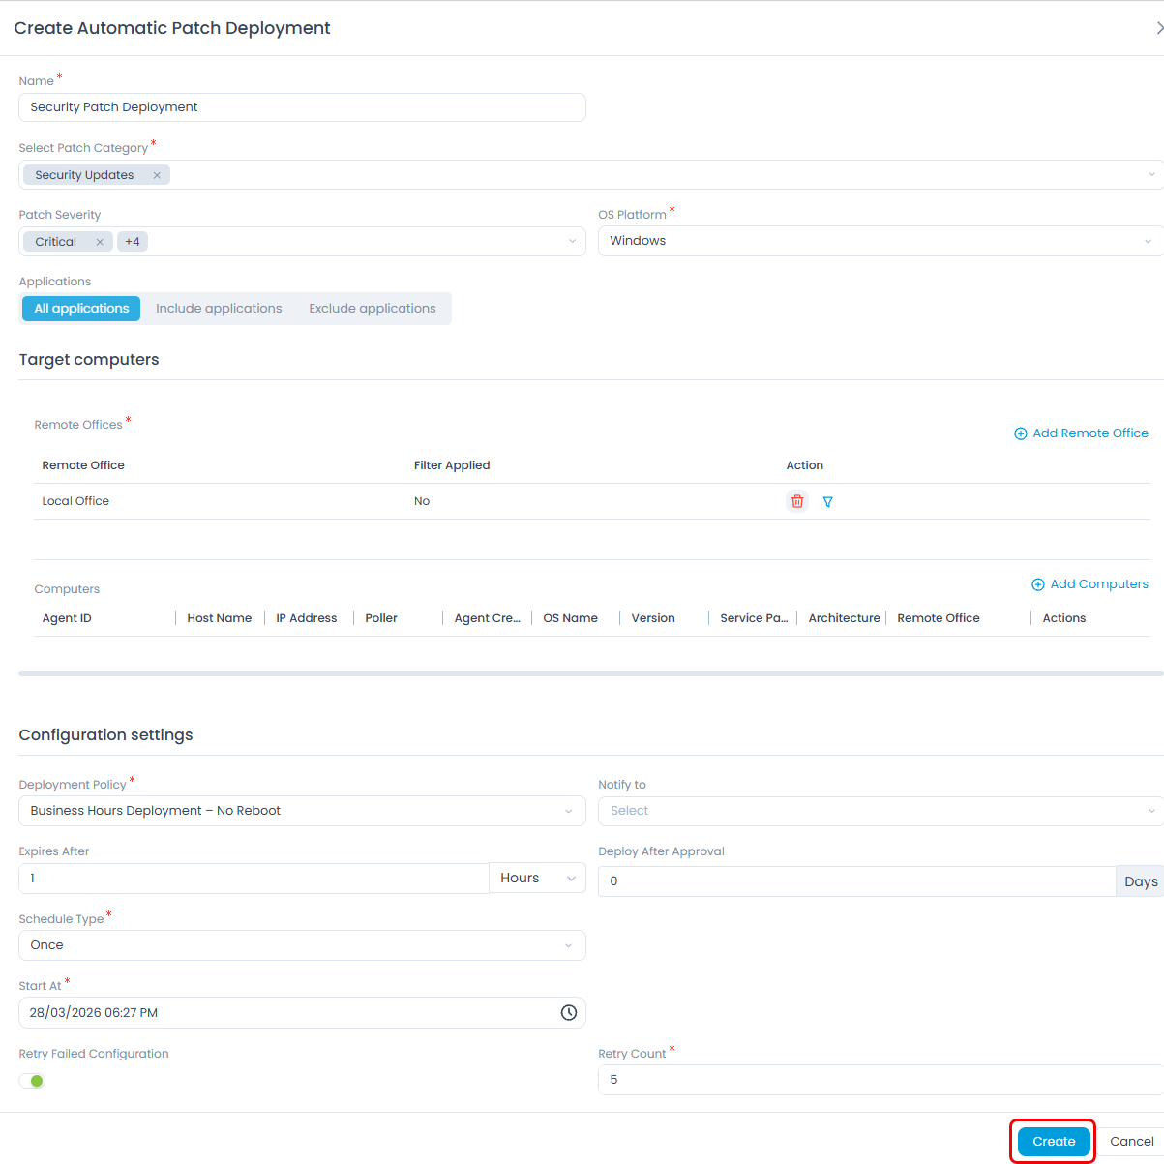This screenshot has width=1164, height=1164.
Task: Click the Create button
Action: (x=1053, y=1142)
